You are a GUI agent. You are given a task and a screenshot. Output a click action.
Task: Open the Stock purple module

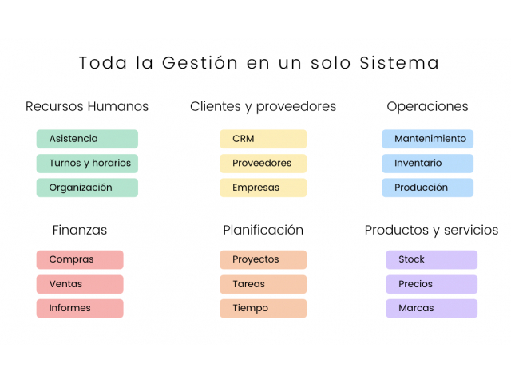click(x=431, y=259)
